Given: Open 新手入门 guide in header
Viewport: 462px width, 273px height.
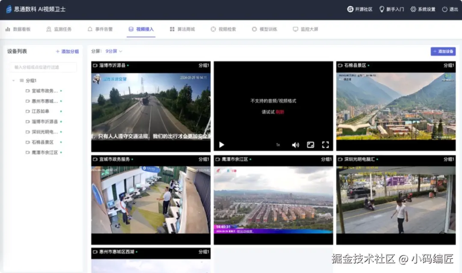Looking at the screenshot, I should click(x=391, y=9).
